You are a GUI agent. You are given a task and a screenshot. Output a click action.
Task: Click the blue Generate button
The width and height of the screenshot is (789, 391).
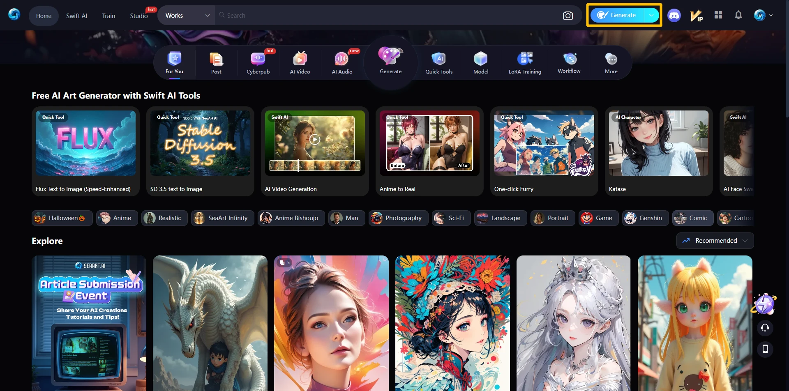coord(617,15)
